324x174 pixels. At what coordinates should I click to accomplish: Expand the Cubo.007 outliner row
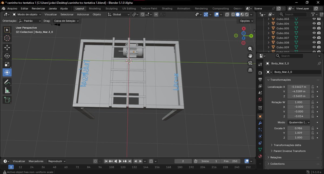(268, 38)
